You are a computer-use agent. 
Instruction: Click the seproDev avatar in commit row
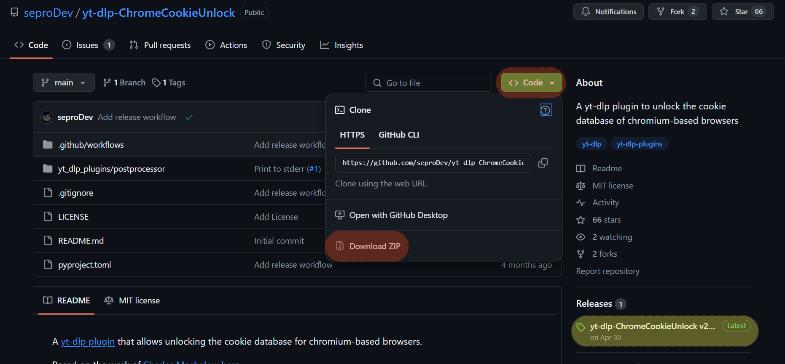(x=47, y=117)
